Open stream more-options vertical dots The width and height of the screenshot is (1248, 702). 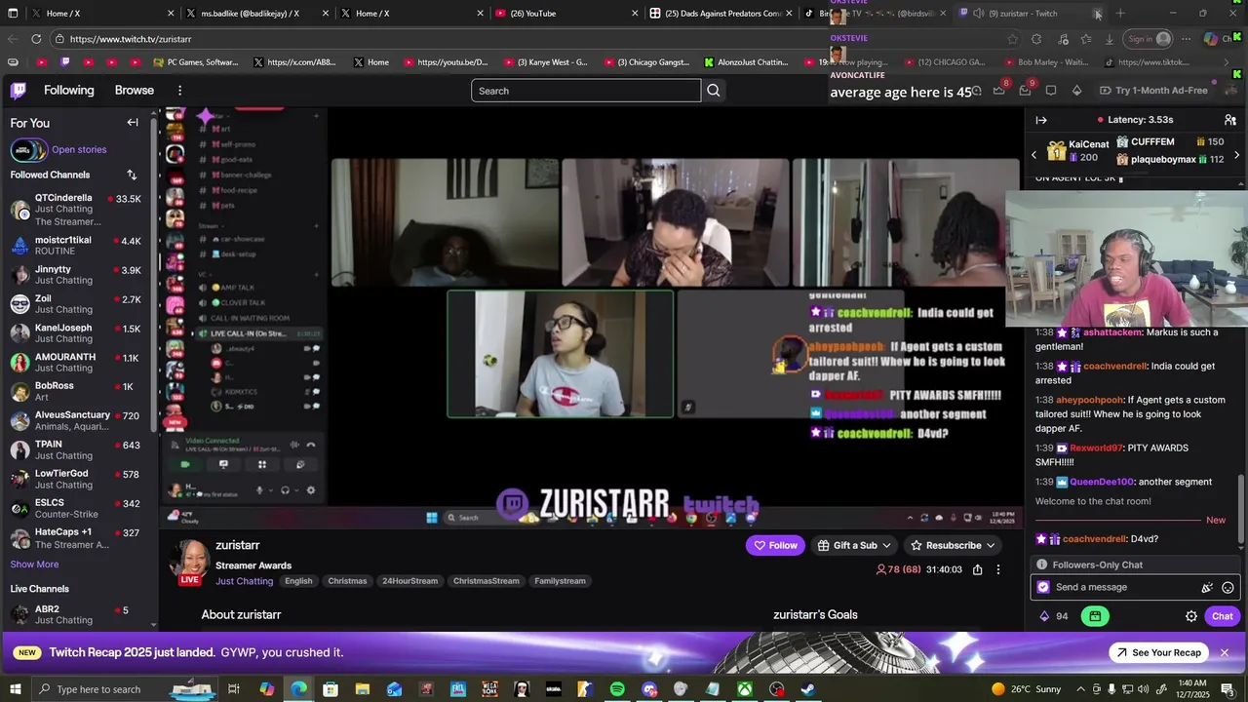(998, 569)
